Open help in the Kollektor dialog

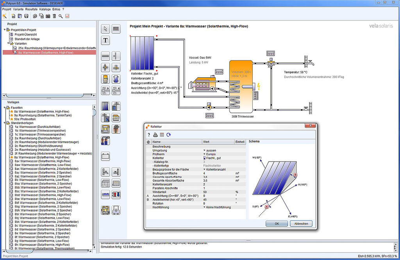tap(149, 135)
